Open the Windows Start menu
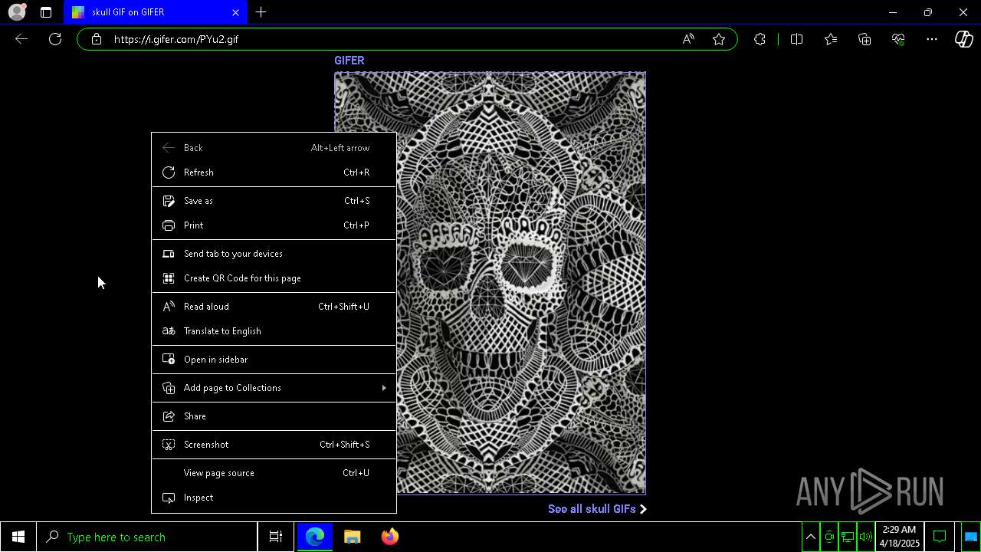The image size is (981, 552). (18, 537)
